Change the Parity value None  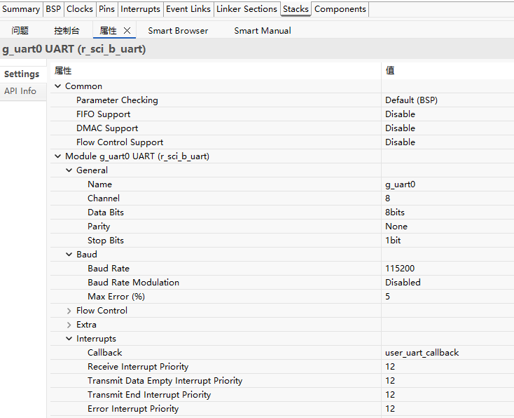(x=396, y=227)
